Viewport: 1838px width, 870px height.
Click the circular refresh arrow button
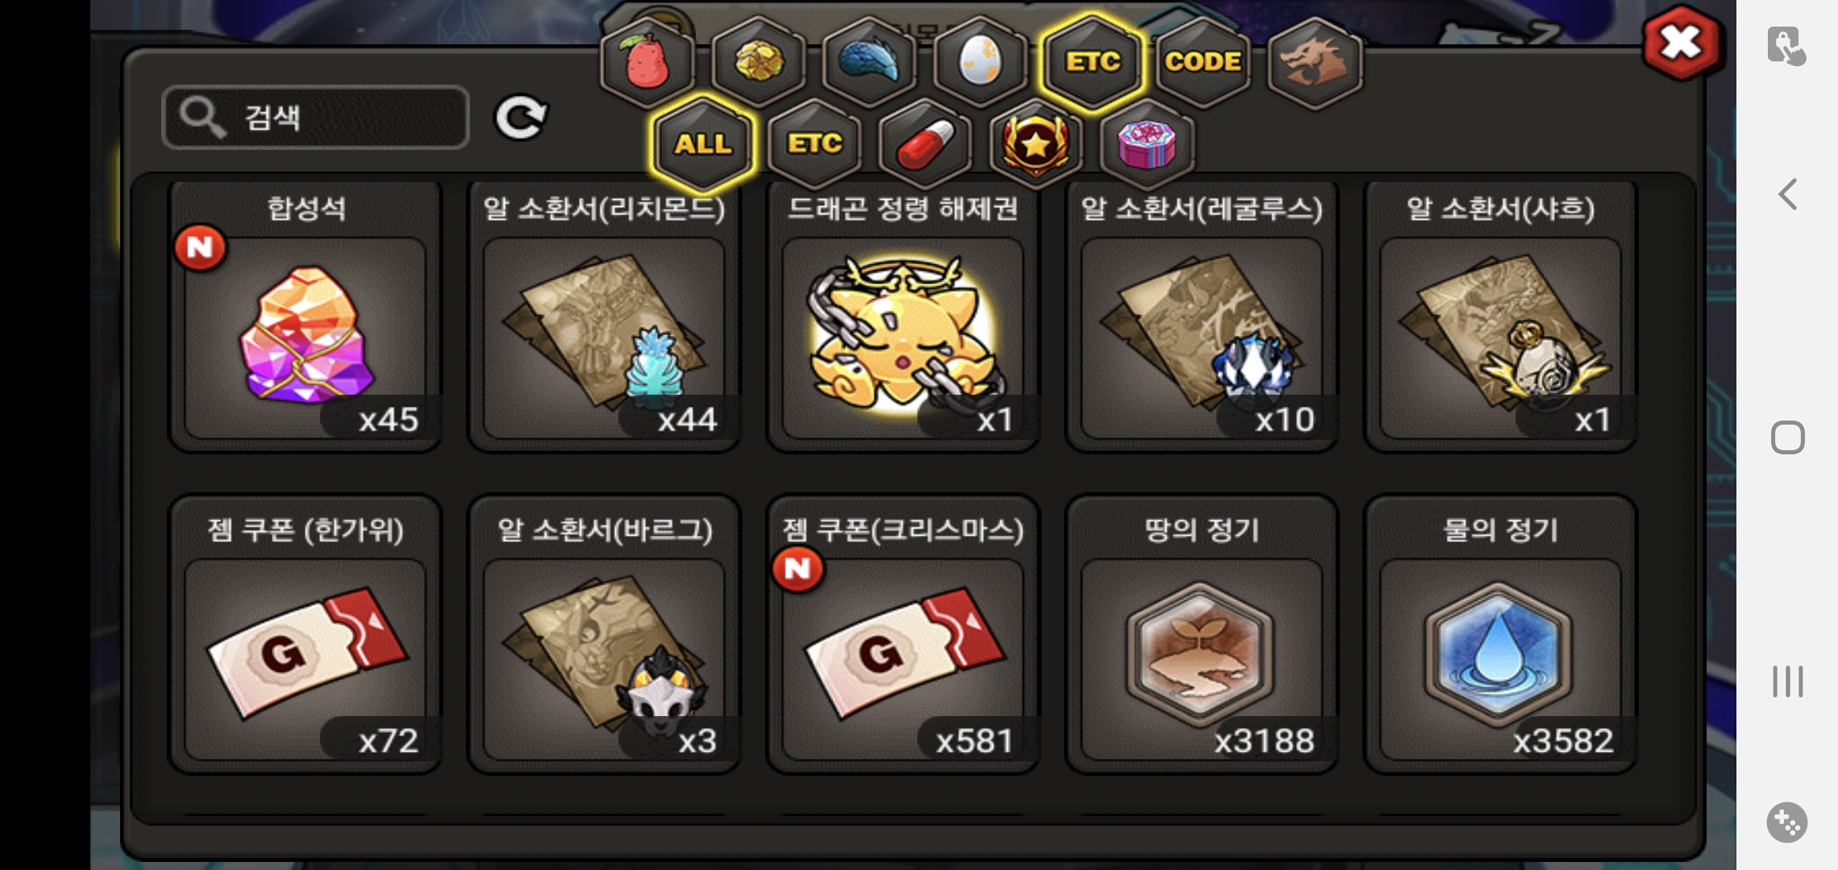coord(521,118)
